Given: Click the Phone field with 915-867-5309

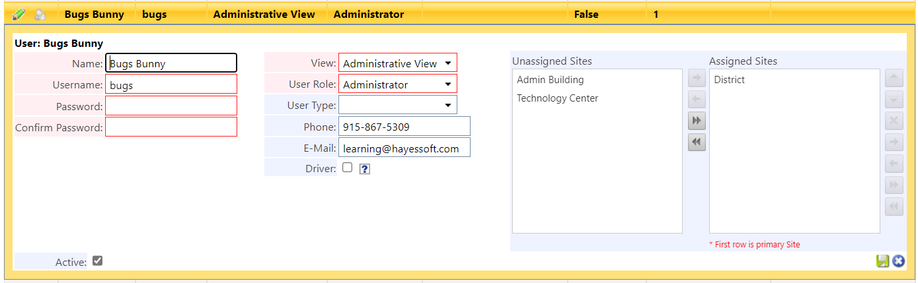Looking at the screenshot, I should coord(404,127).
